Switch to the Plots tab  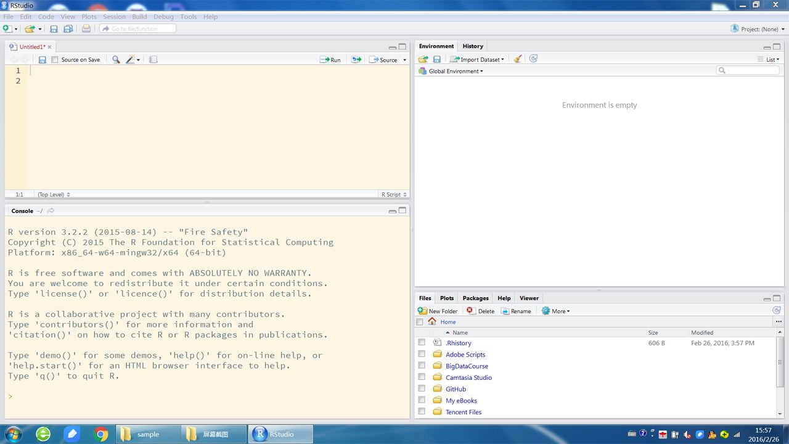click(x=447, y=298)
